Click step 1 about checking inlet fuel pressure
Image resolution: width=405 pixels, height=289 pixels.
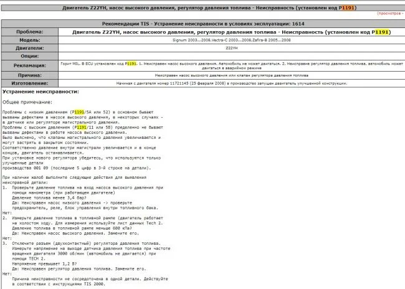[x=87, y=187]
